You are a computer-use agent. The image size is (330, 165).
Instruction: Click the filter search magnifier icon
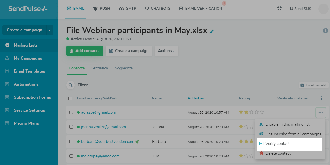click(x=70, y=85)
